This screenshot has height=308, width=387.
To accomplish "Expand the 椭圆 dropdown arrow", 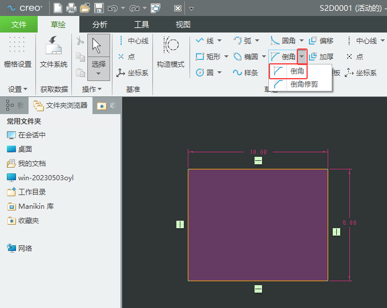I will tap(264, 56).
